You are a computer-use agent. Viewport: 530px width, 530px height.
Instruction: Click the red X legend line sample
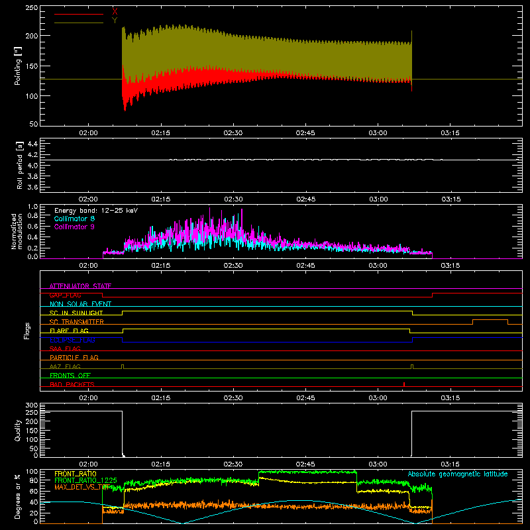coord(79,14)
